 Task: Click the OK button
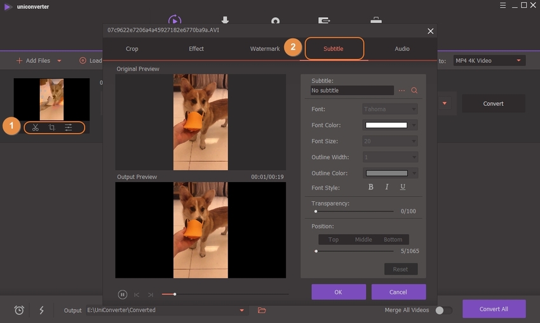click(338, 292)
